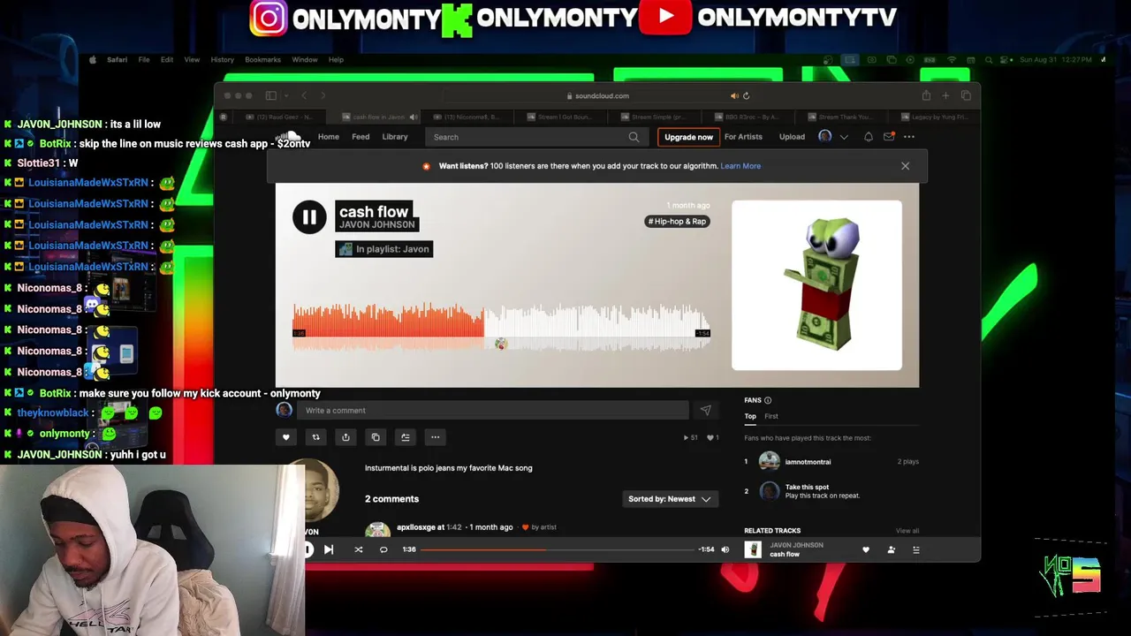This screenshot has width=1131, height=636.
Task: Like the track with the heart button below the comment box
Action: (x=285, y=437)
